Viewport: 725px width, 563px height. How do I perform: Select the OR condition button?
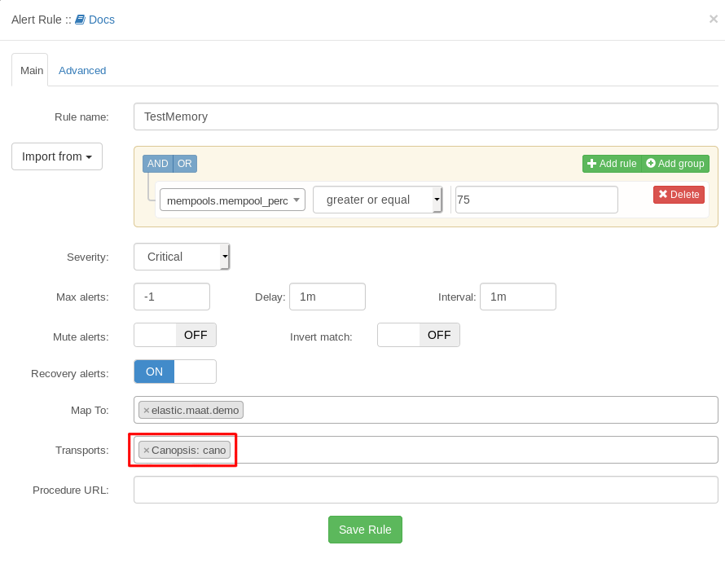[185, 164]
